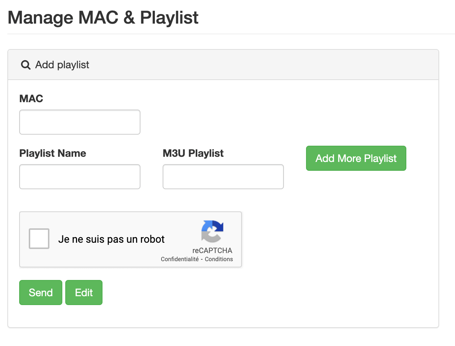
Task: Click the M3U Playlist label text
Action: point(193,153)
